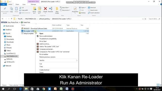
Task: Open the Manage tab
Action: point(33,4)
